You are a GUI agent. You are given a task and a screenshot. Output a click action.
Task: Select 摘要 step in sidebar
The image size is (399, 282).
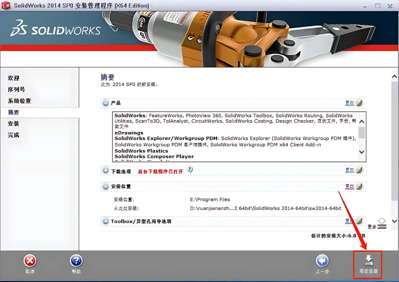pyautogui.click(x=14, y=112)
